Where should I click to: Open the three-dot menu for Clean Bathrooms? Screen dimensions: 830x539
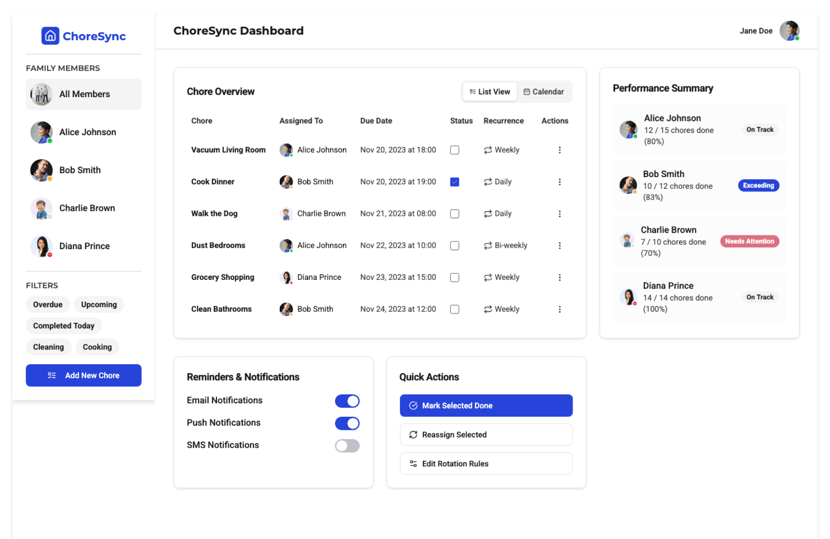click(559, 309)
